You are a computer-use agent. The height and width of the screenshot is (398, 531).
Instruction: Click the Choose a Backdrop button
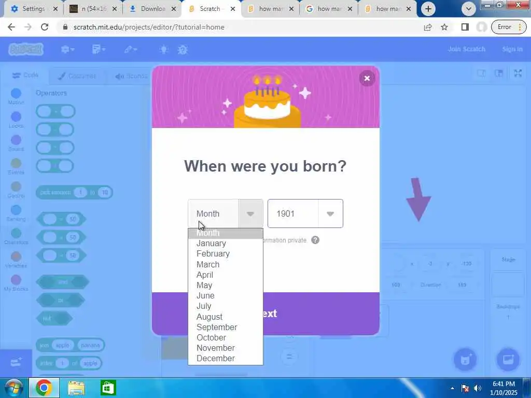coord(508,360)
